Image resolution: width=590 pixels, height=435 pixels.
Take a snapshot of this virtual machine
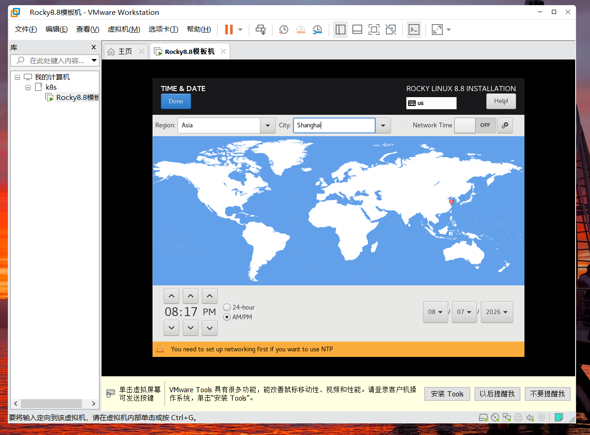284,30
